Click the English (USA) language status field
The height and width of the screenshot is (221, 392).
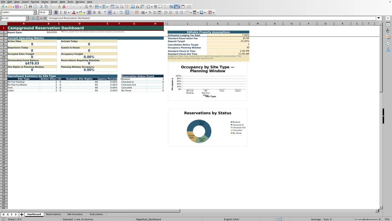(231, 219)
